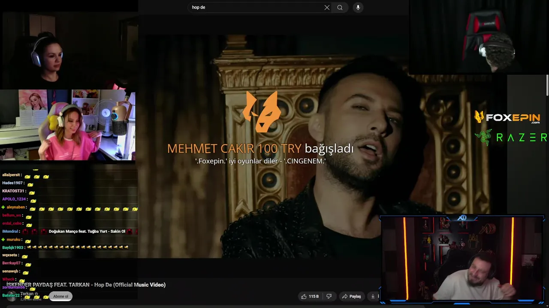The image size is (549, 308).
Task: Click the download arrow icon
Action: tap(373, 296)
